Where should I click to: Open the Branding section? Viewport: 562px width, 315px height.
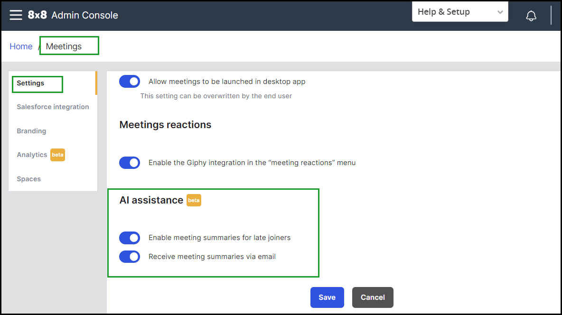31,131
